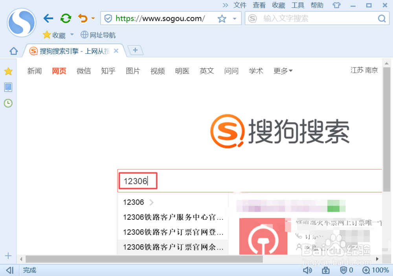
Task: Click the skin shirt icon
Action: [x=337, y=5]
